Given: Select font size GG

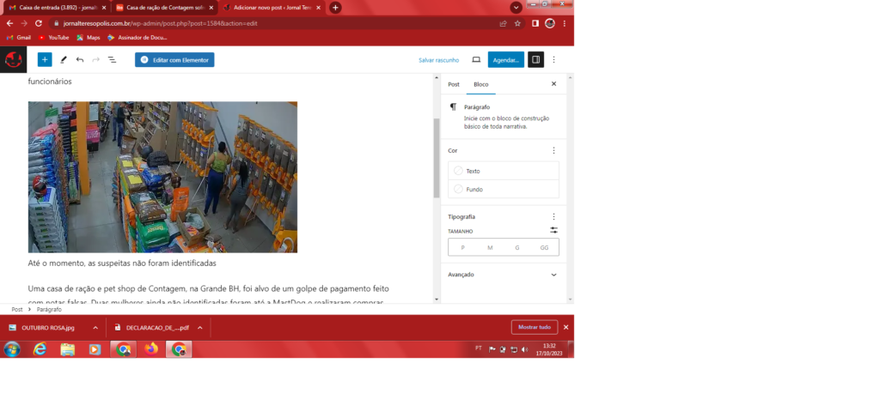Looking at the screenshot, I should [544, 247].
